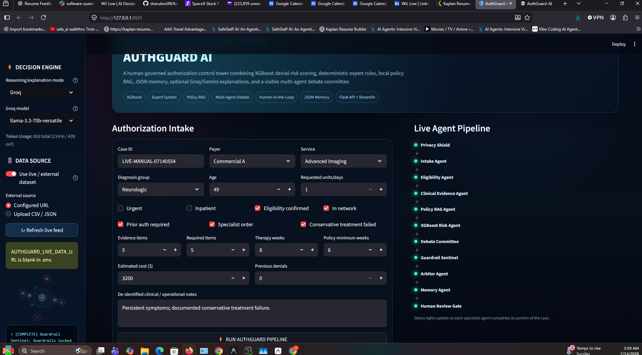
Task: Increase Estimated cost value
Action: click(244, 278)
